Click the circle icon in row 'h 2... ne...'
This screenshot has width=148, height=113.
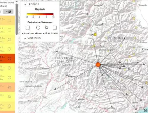pos(9,49)
